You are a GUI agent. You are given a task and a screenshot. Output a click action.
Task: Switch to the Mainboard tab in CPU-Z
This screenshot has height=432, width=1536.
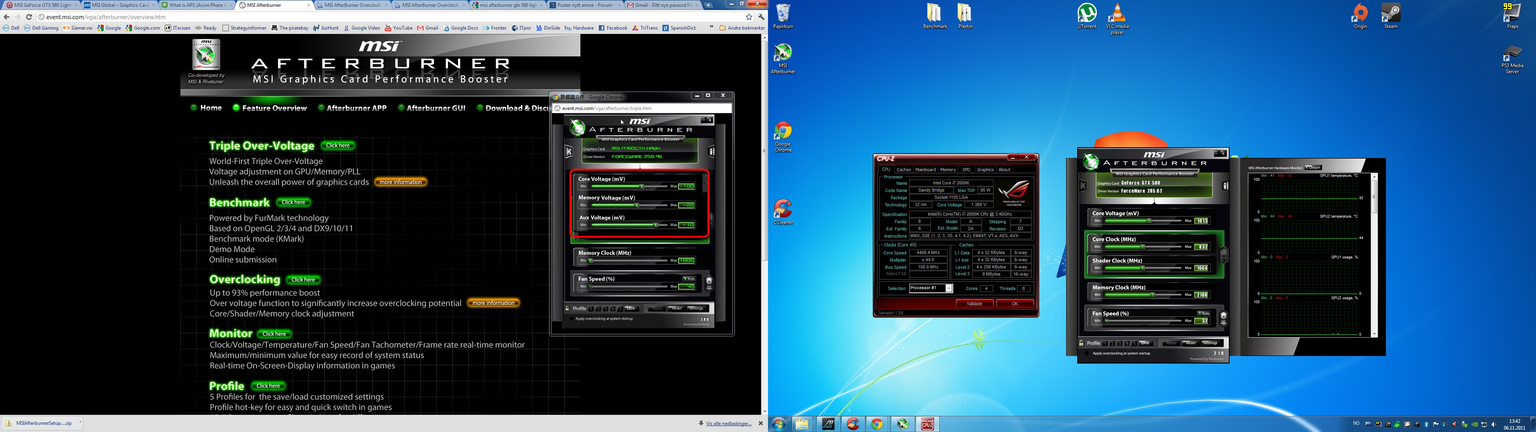pos(926,170)
